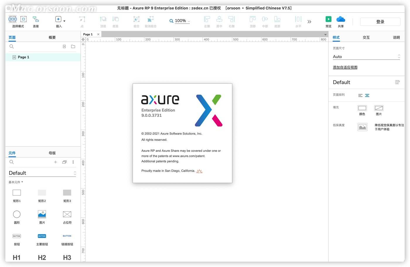Click Bring to Front (顶层) icon
410x267 pixels.
[x=103, y=19]
